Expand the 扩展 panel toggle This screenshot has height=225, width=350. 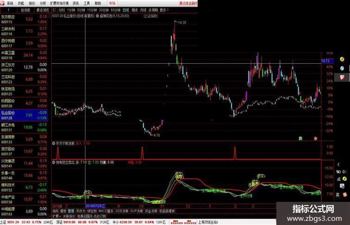click(57, 216)
